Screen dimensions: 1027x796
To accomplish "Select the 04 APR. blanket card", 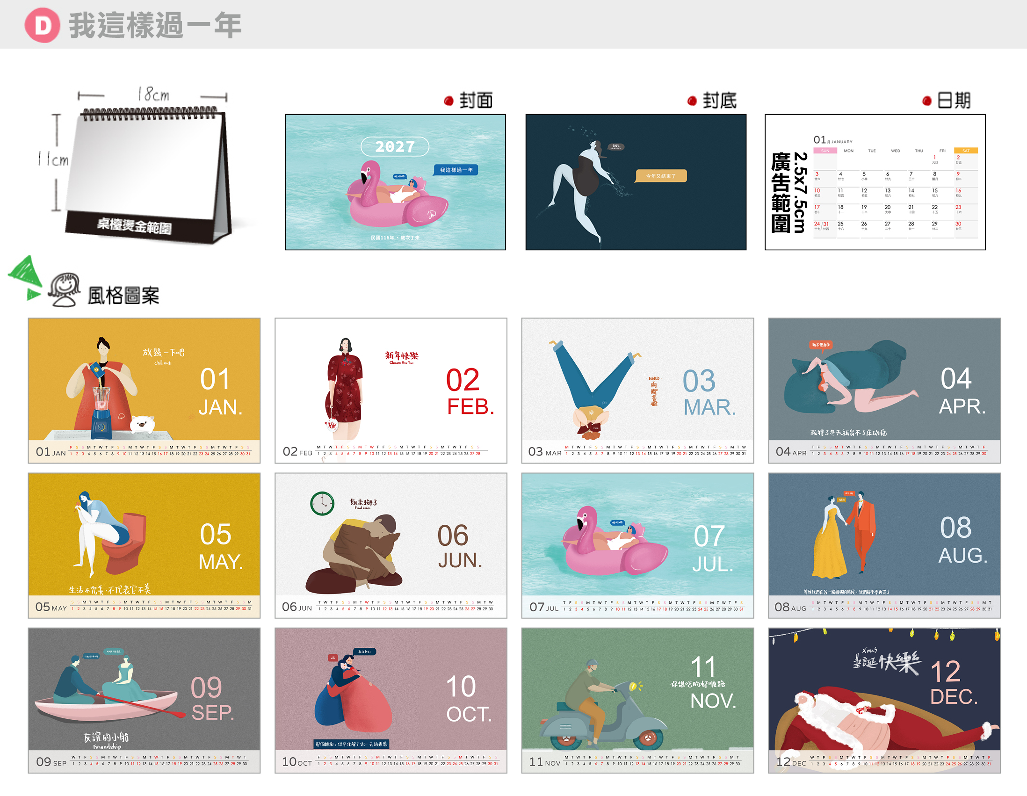I will coord(884,391).
